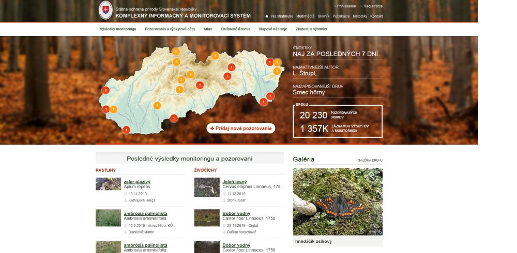This screenshot has height=253, width=517.
Task: Open Publikácie in the top menu
Action: (x=341, y=16)
